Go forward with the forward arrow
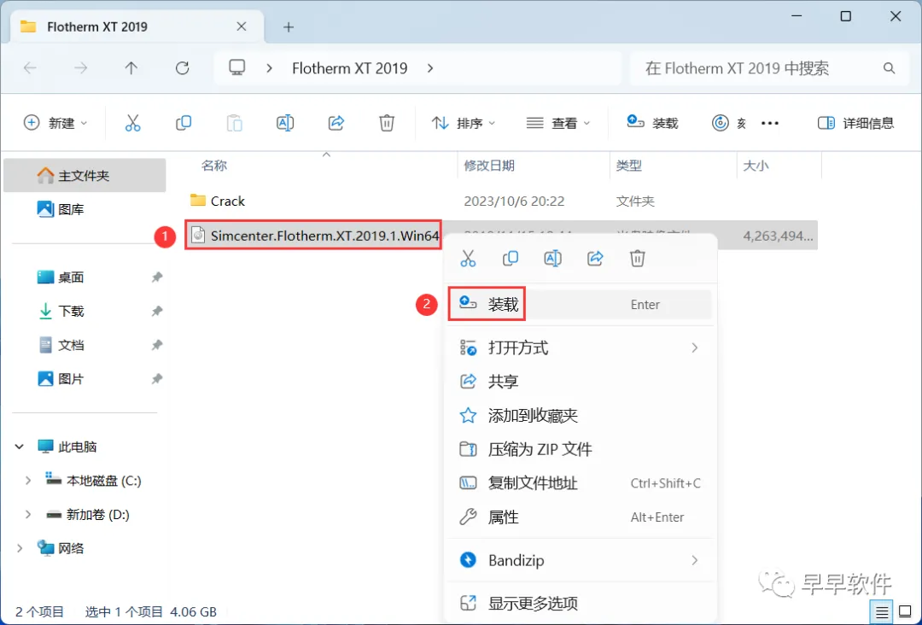Screen dimensions: 922x625 (80, 68)
